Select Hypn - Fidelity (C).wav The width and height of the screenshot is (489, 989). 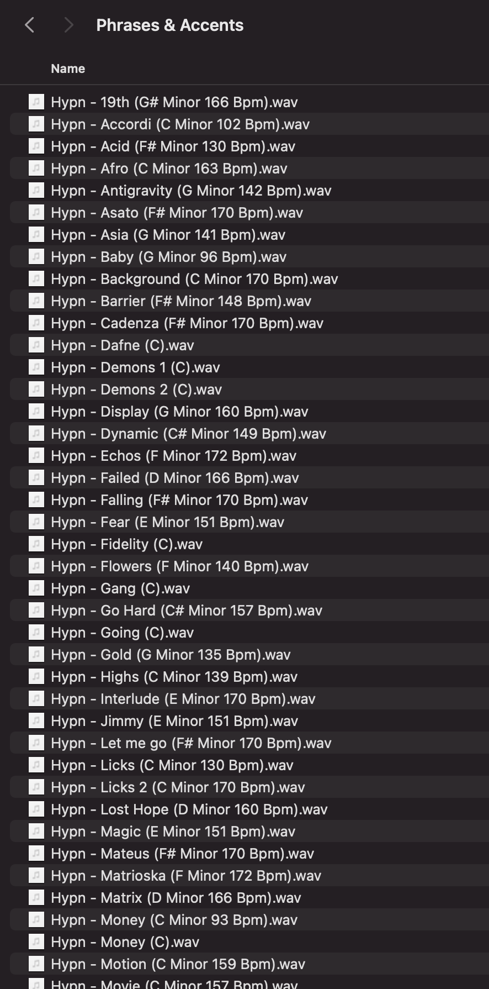126,544
